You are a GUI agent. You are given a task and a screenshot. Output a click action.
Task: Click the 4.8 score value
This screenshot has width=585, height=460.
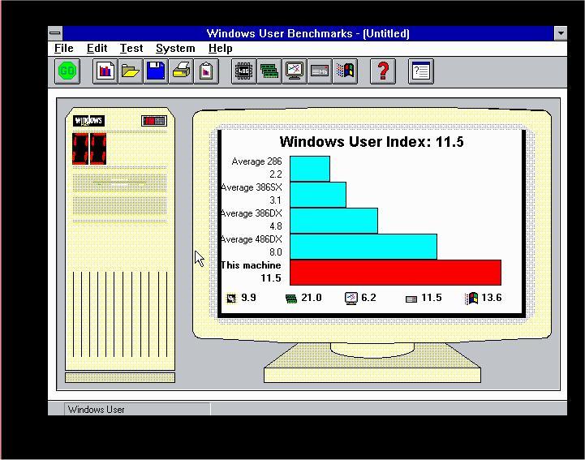click(275, 226)
